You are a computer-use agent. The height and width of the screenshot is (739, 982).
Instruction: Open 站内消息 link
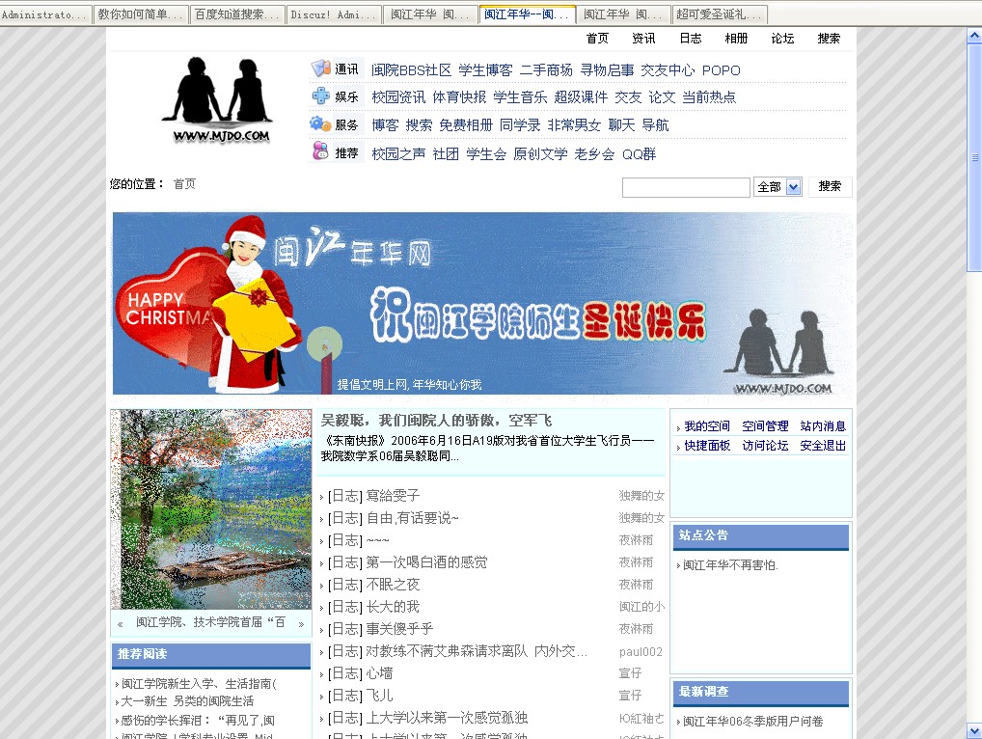coord(823,426)
